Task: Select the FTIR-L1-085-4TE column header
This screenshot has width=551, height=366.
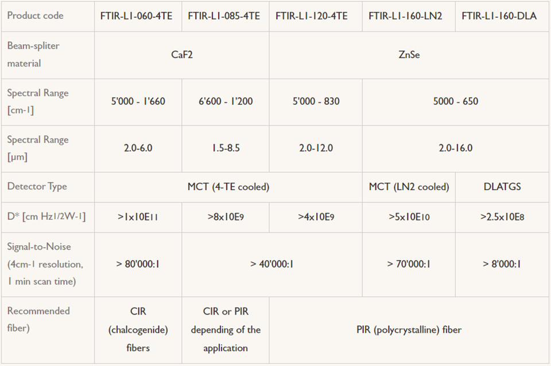Action: point(224,15)
